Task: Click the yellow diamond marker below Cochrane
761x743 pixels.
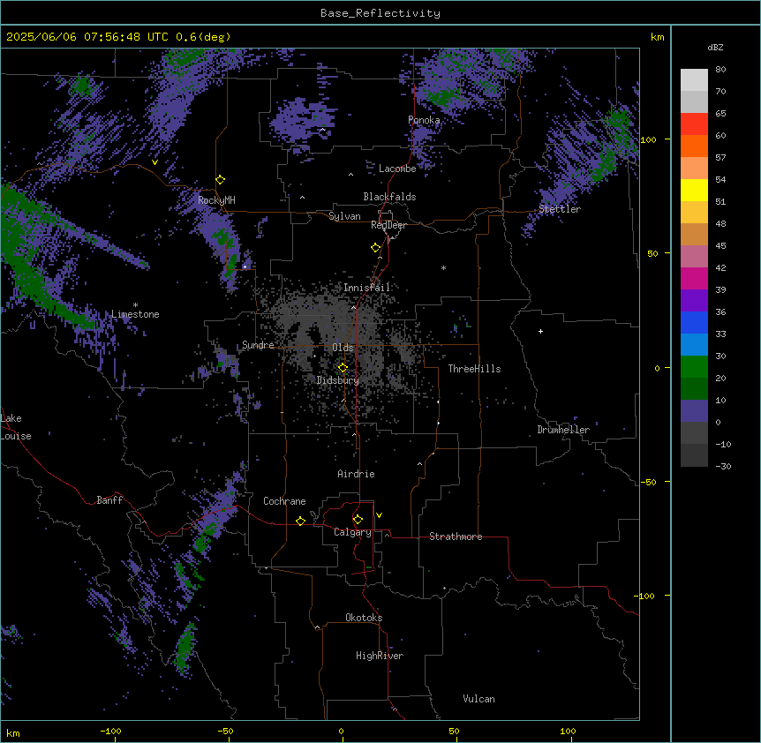Action: pos(300,521)
